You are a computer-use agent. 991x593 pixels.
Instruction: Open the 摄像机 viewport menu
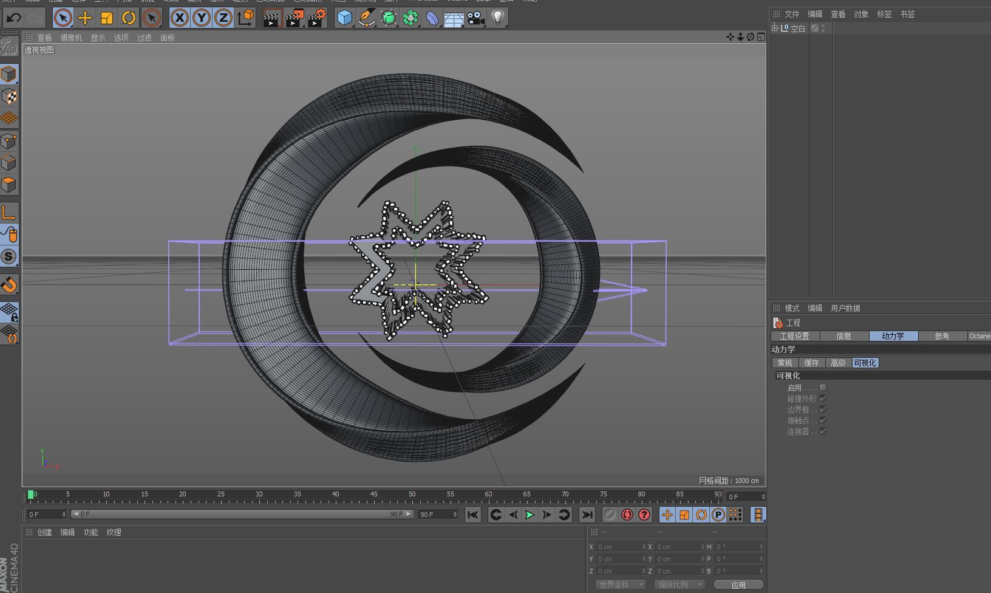[x=71, y=38]
